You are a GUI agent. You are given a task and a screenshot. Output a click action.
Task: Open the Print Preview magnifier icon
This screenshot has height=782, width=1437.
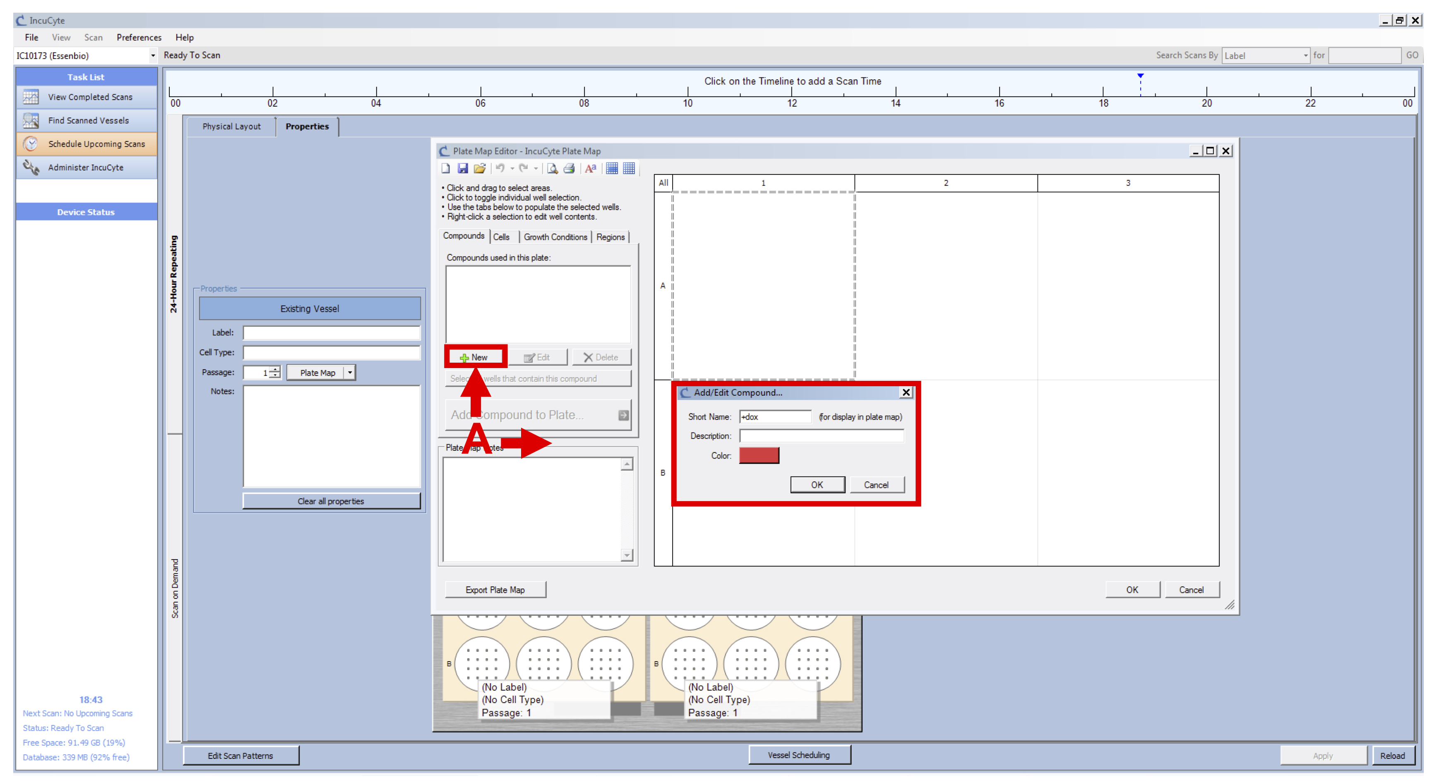552,168
